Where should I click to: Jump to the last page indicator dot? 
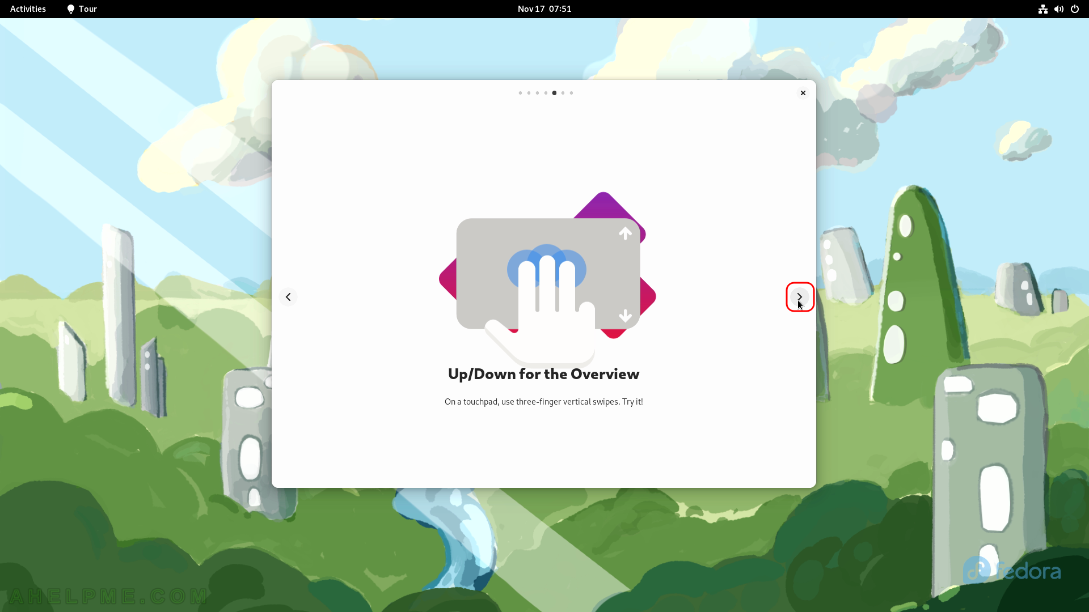point(571,93)
